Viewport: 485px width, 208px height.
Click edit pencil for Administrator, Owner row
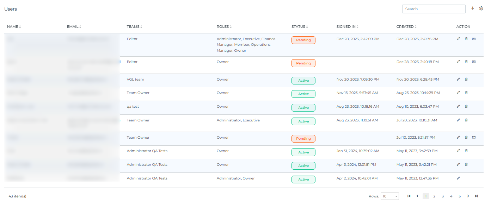coord(458,178)
